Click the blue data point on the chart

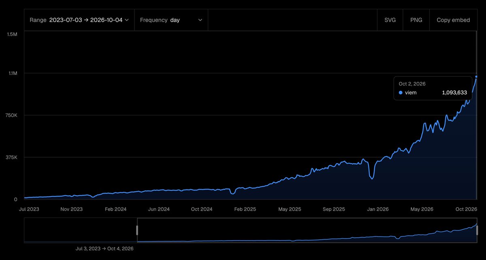point(476,77)
